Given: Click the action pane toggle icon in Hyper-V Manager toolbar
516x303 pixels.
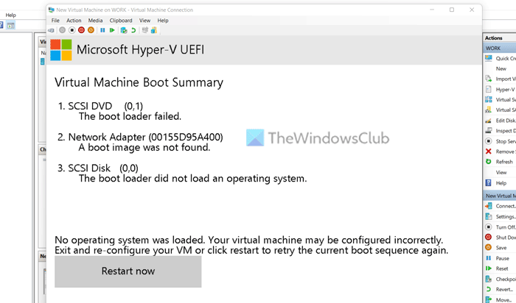Looking at the screenshot, I should click(11, 25).
